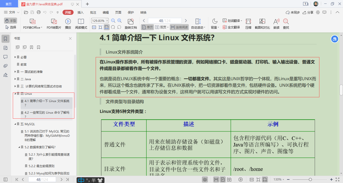This screenshot has height=183, width=343.
Task: Open the 压缩 compress tool
Action: 248,24
